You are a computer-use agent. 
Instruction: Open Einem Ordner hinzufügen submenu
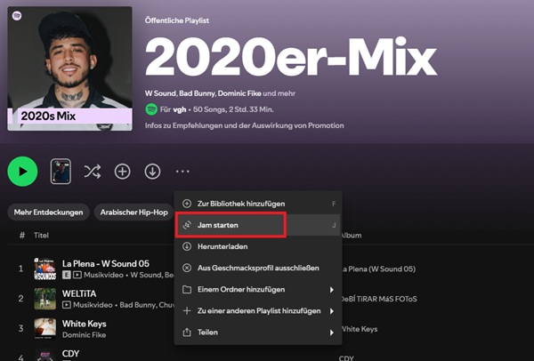(257, 289)
